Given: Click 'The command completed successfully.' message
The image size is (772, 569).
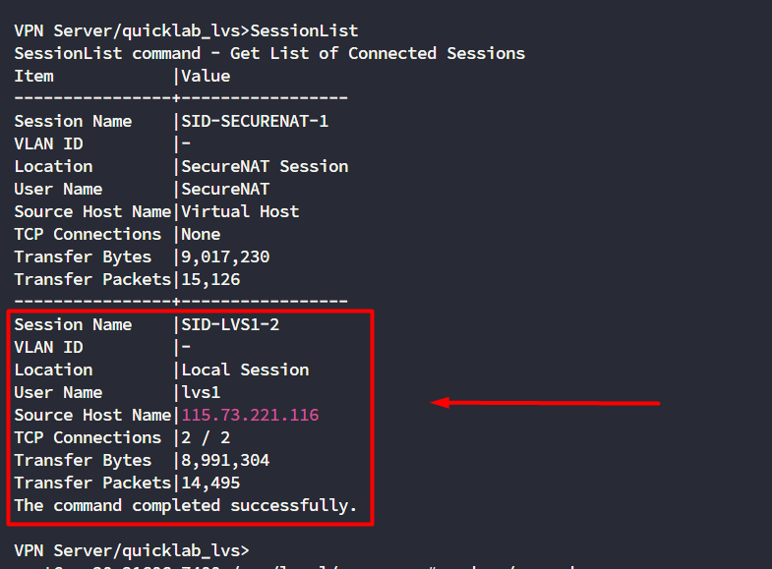Looking at the screenshot, I should click(x=186, y=505).
